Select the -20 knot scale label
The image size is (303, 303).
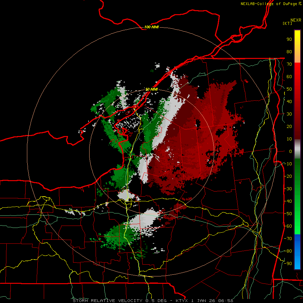point(288,176)
